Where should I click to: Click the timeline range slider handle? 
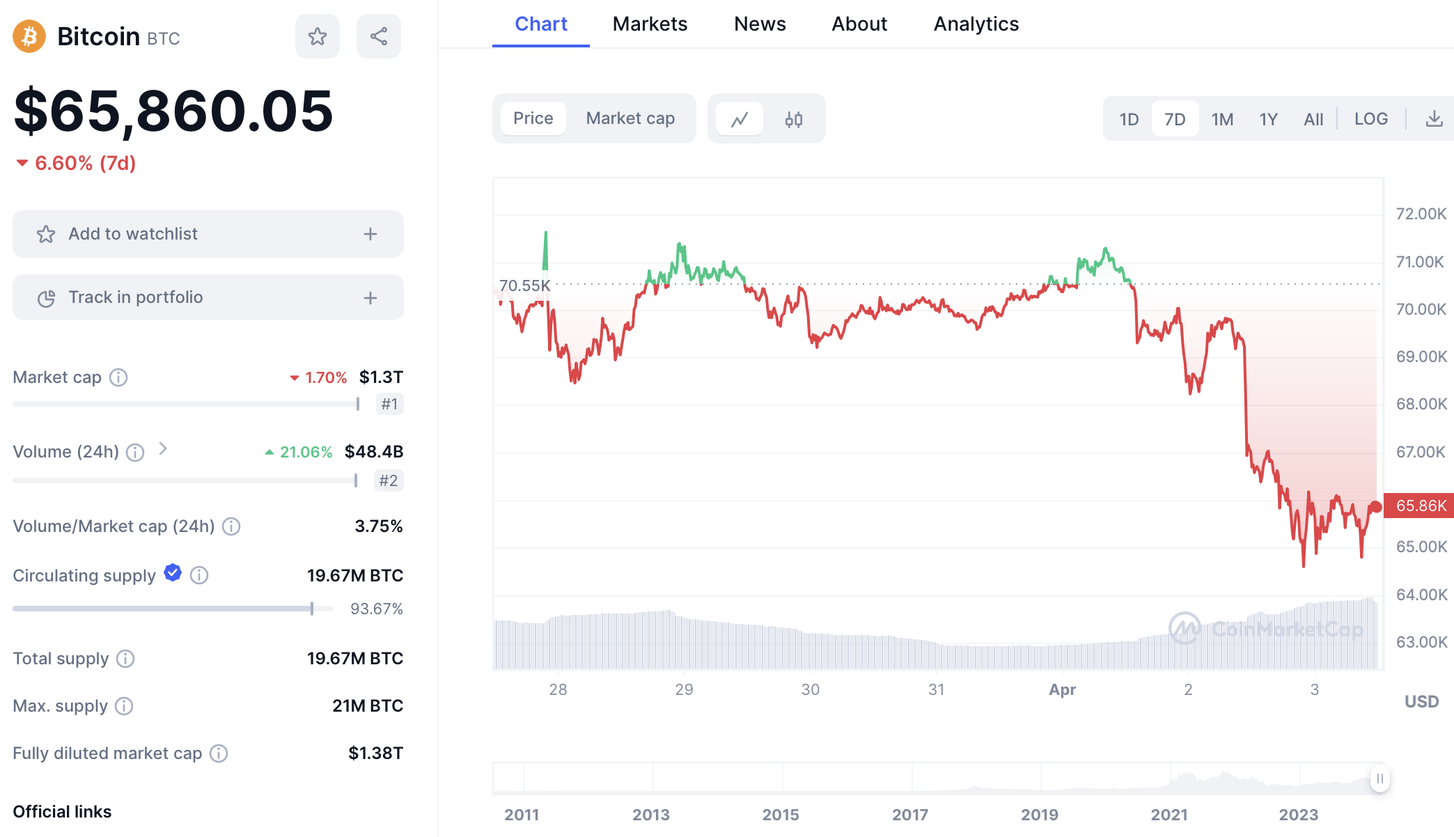click(1379, 779)
